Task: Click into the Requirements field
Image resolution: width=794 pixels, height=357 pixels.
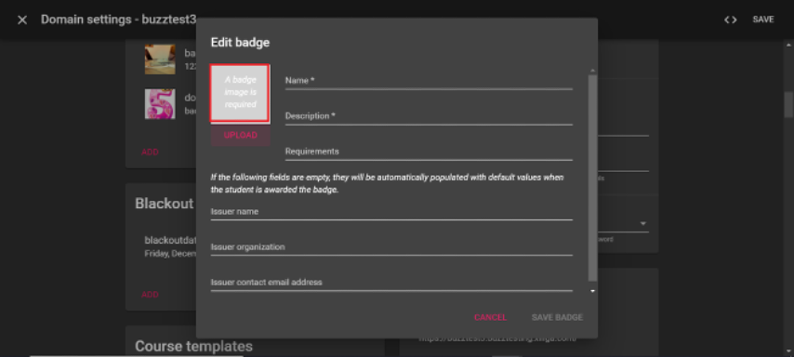Action: (429, 152)
